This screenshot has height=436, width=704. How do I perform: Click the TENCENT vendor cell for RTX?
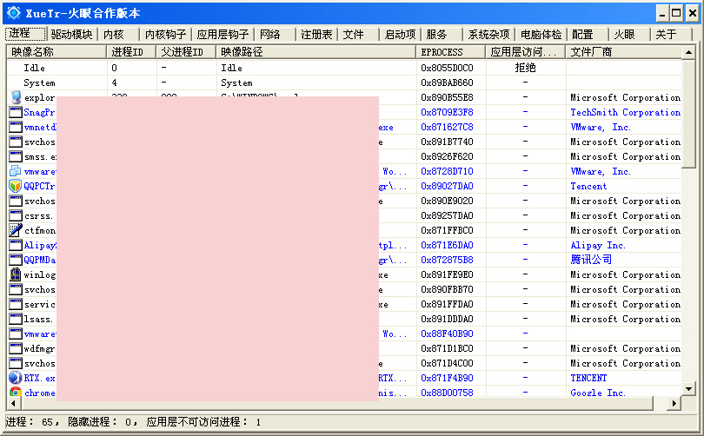coord(588,378)
